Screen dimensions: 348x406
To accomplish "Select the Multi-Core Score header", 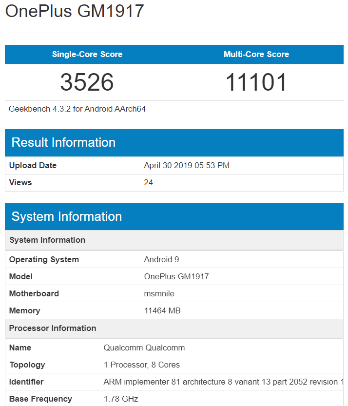I will pos(256,54).
